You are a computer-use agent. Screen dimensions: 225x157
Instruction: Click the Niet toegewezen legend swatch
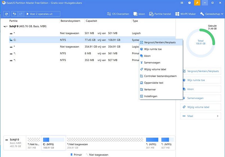point(87,154)
